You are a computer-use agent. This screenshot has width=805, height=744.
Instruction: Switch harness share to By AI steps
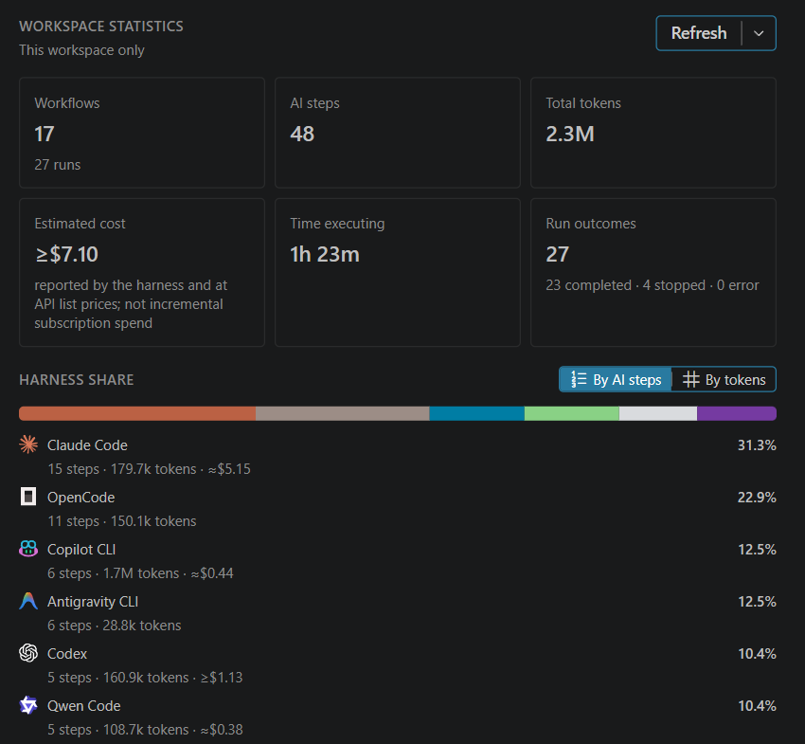(x=615, y=379)
